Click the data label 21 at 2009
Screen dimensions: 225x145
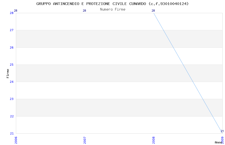(222, 131)
